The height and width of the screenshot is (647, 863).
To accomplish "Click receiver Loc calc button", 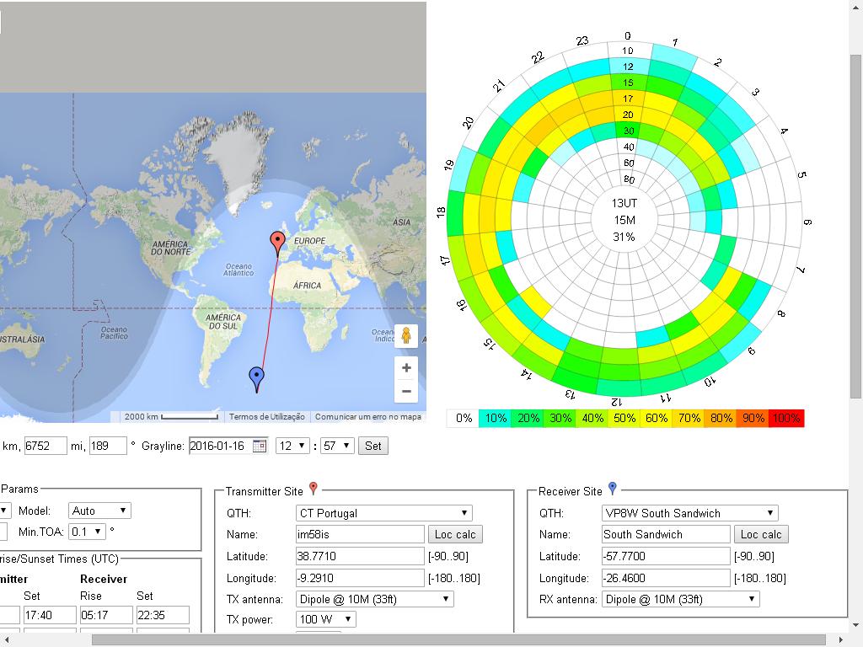I will click(x=761, y=534).
